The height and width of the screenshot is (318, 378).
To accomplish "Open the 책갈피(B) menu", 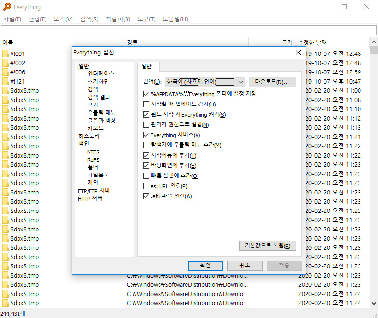I will coord(118,19).
